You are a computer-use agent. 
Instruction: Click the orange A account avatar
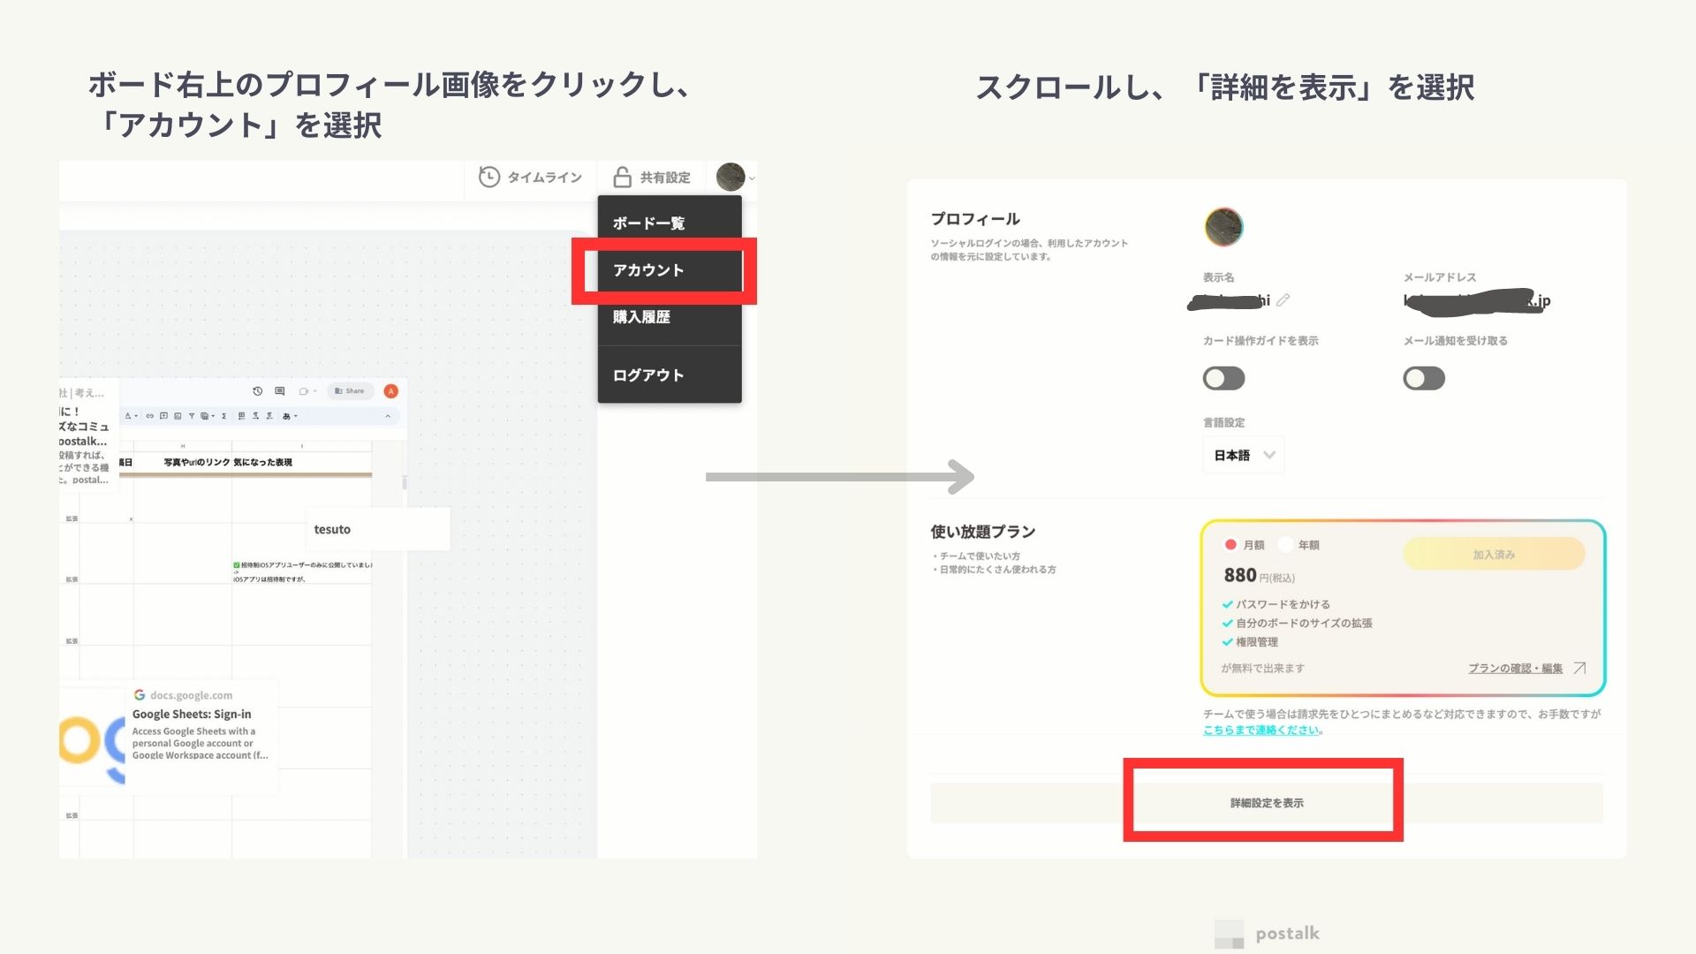click(x=391, y=391)
